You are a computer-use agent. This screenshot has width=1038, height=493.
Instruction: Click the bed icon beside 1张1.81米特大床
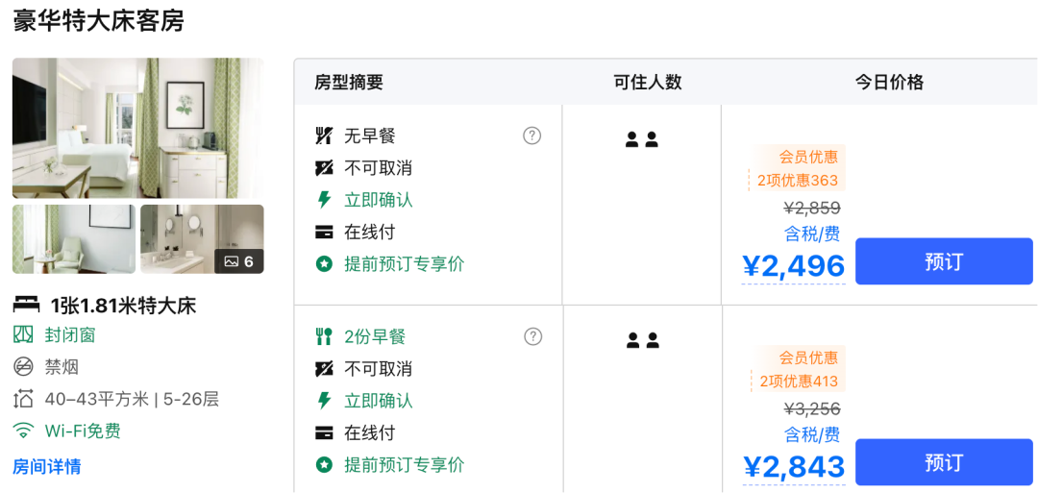pos(26,306)
